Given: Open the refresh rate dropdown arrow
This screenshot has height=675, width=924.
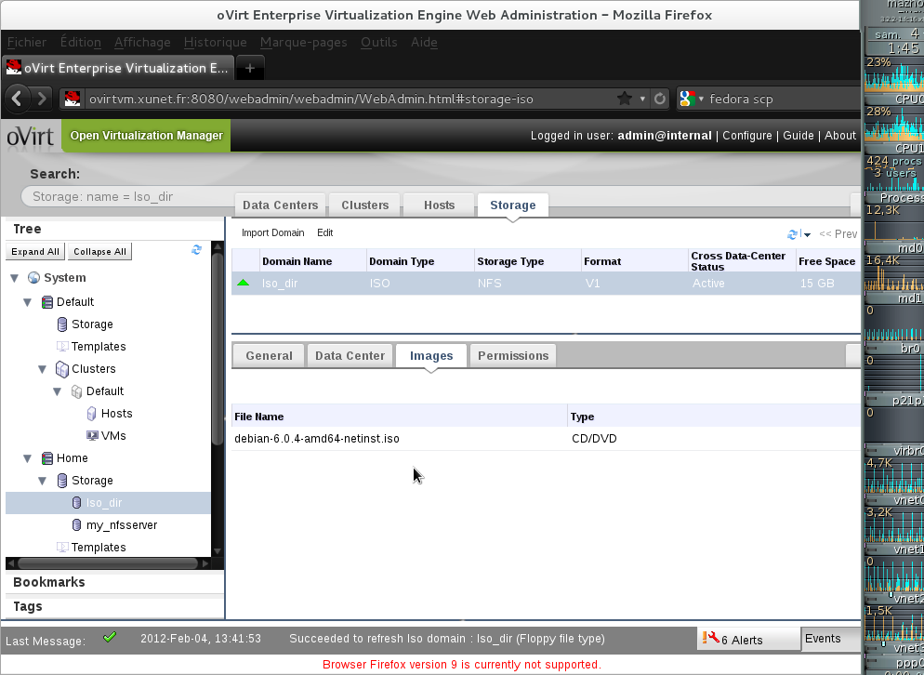Looking at the screenshot, I should (x=807, y=235).
